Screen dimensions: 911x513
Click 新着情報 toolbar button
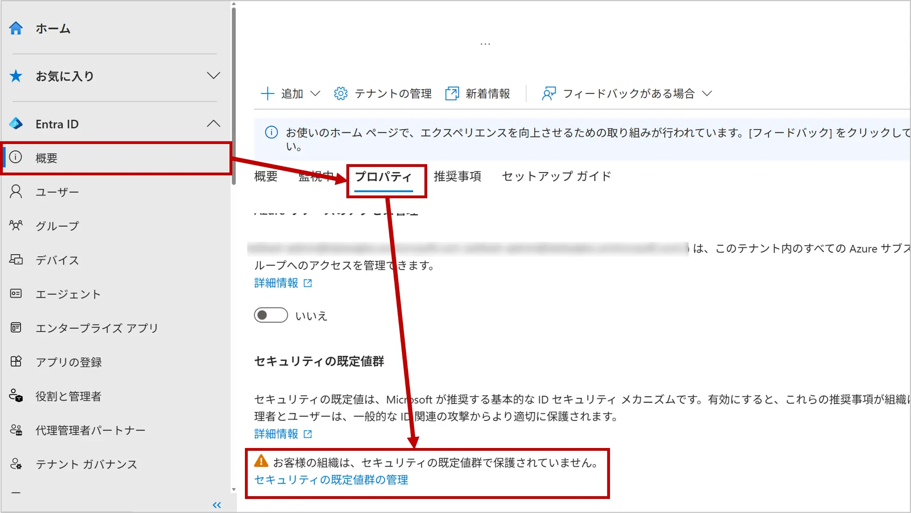click(478, 94)
